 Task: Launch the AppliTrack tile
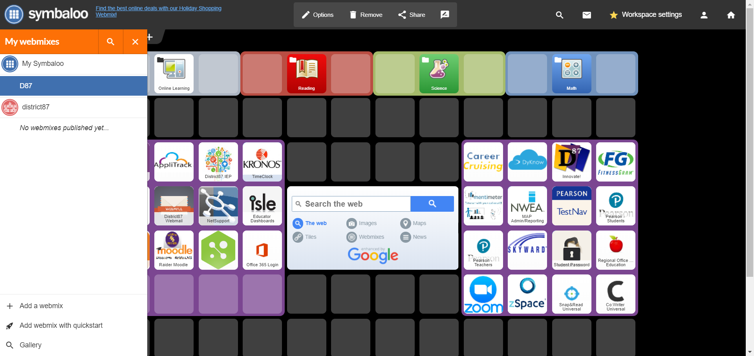(x=174, y=162)
